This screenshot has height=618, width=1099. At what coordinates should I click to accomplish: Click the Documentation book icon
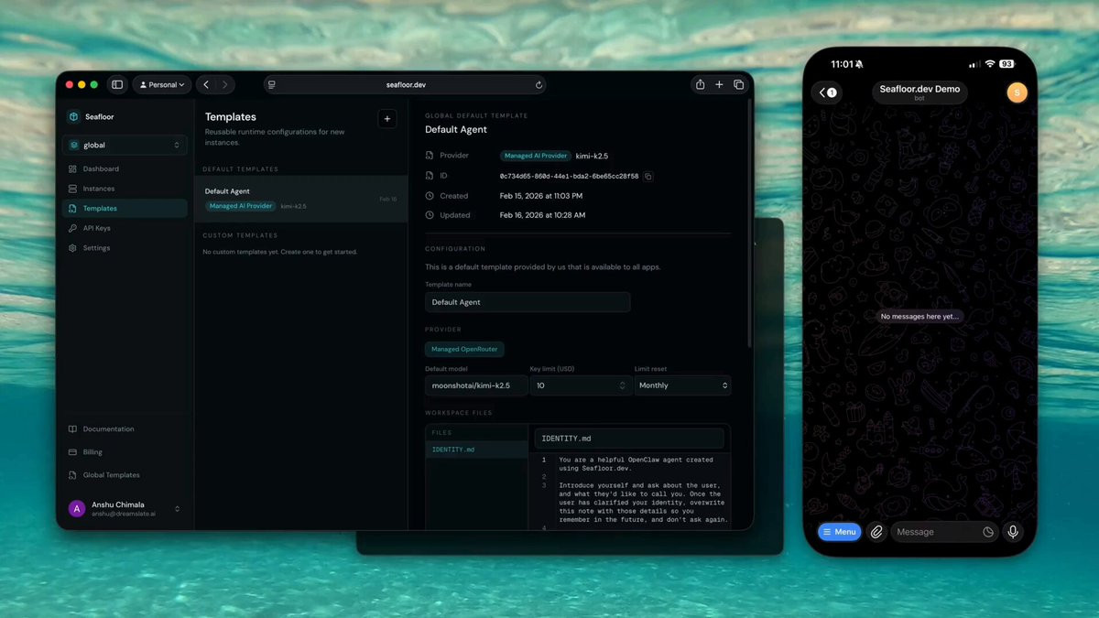73,428
